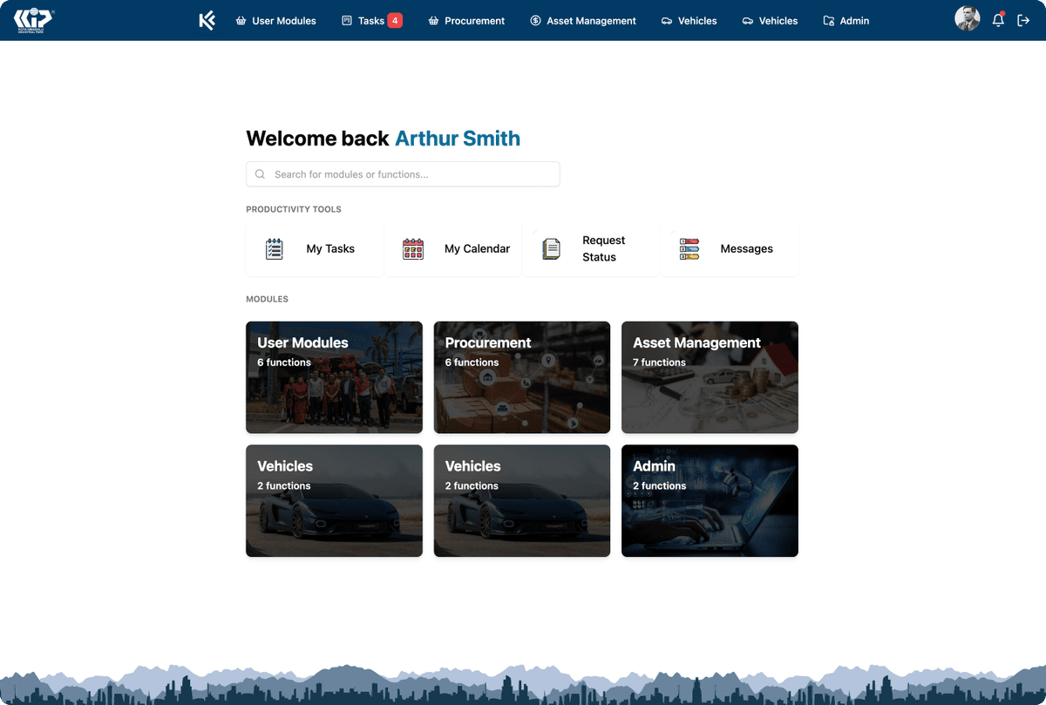This screenshot has width=1046, height=705.
Task: Click the My Tasks checklist icon
Action: pos(275,249)
